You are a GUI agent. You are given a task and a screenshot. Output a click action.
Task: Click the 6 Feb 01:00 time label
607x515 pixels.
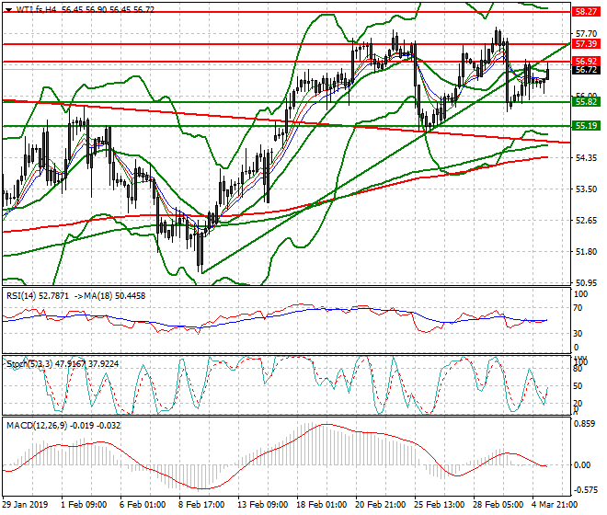coord(143,505)
